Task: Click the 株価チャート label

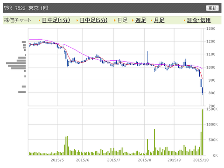Action: pos(18,20)
